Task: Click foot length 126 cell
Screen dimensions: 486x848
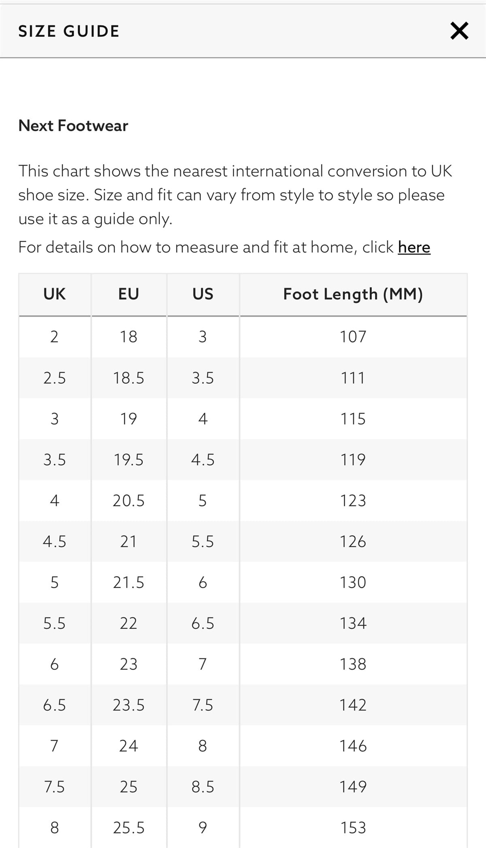Action: tap(353, 542)
